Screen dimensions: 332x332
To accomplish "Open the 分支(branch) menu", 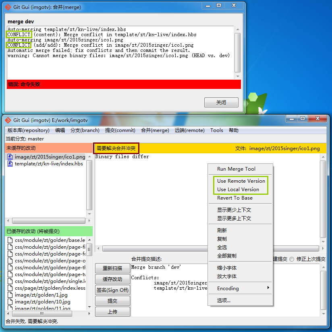I will [85, 130].
